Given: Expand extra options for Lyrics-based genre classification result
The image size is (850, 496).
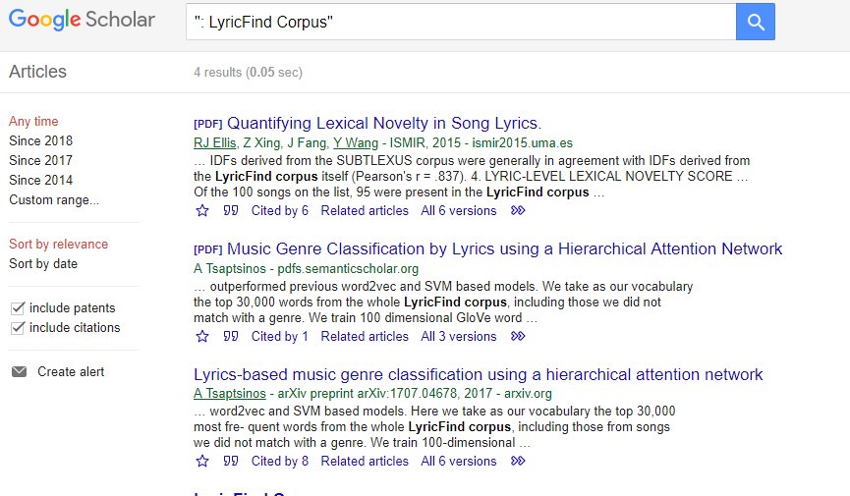Looking at the screenshot, I should [518, 461].
